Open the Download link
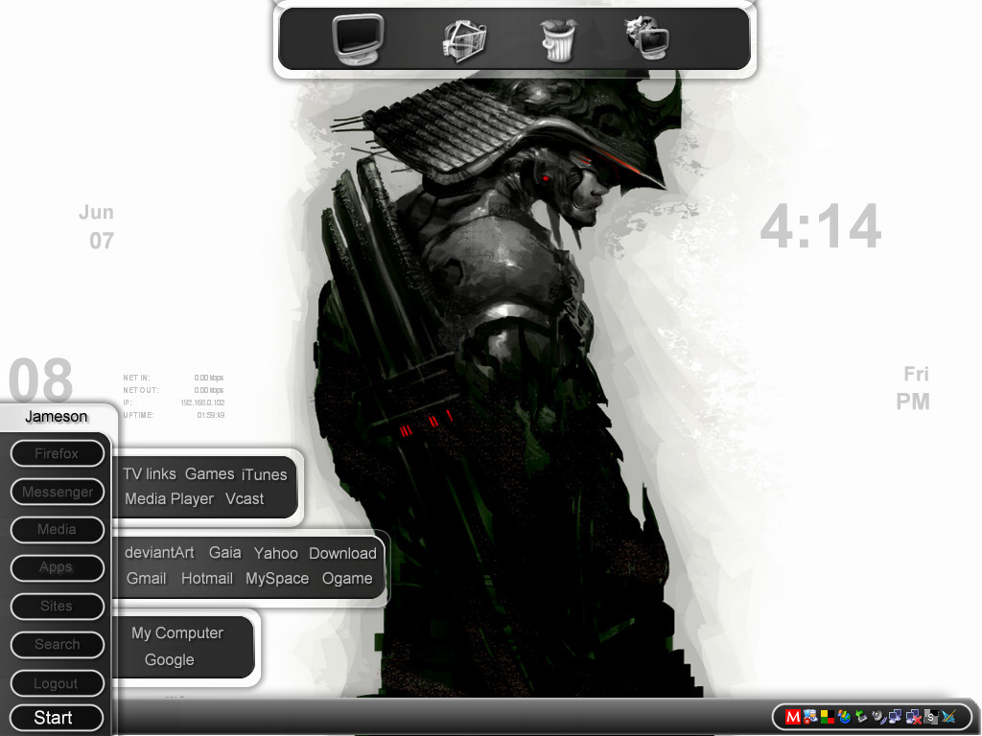The height and width of the screenshot is (736, 982). click(342, 553)
